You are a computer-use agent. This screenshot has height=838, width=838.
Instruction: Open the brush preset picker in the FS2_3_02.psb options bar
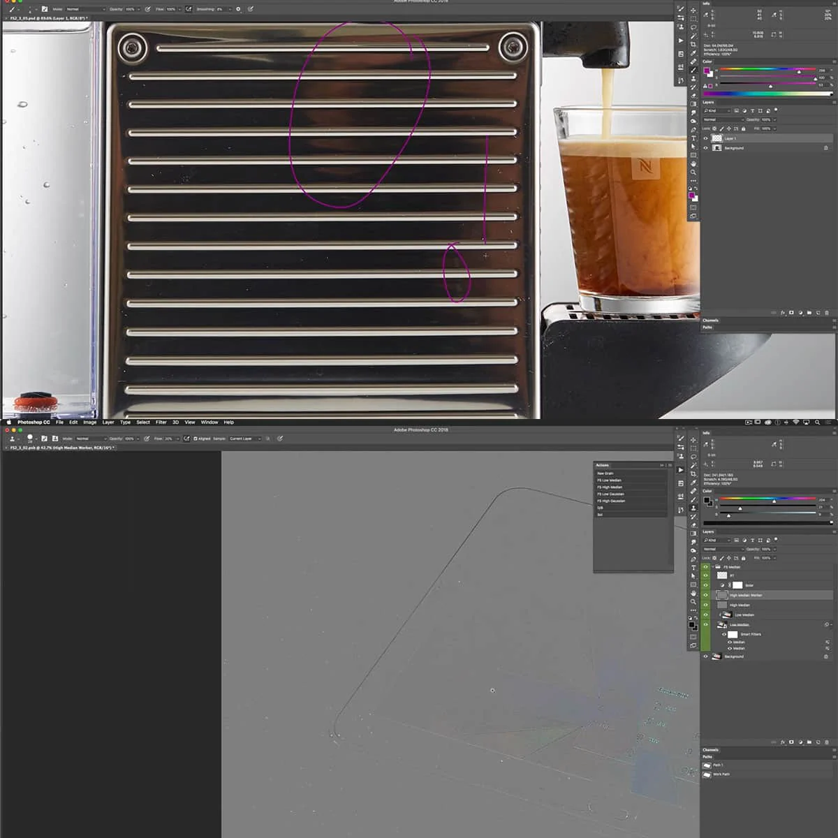click(x=31, y=439)
